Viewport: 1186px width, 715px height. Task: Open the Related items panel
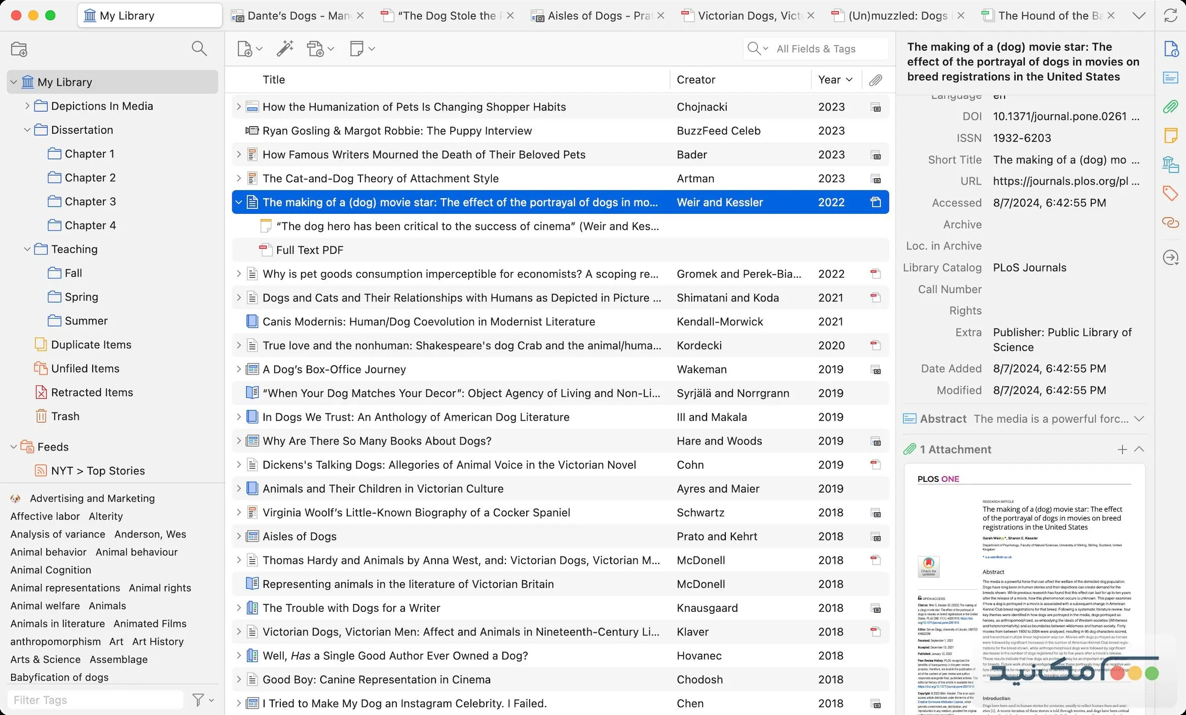[x=1171, y=222]
